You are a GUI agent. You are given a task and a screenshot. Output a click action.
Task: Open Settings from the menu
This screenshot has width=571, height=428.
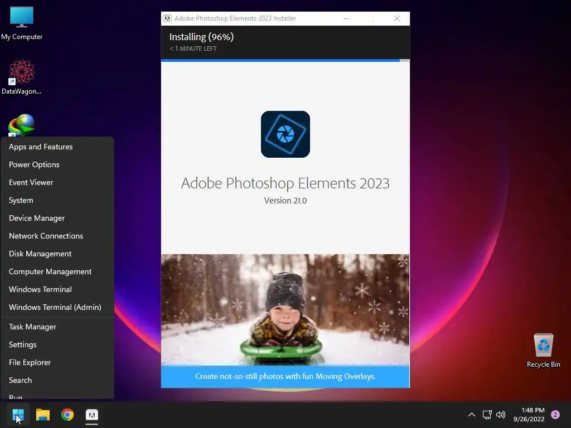pos(57,344)
